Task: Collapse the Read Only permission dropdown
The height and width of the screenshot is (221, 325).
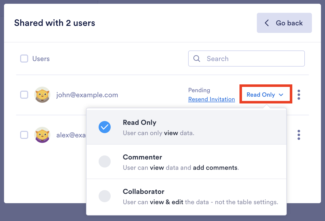Action: coord(265,95)
